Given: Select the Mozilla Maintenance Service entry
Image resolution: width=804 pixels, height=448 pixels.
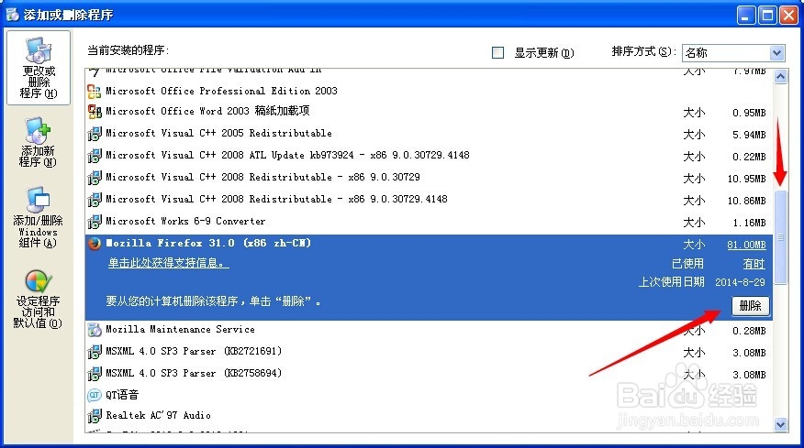Looking at the screenshot, I should tap(180, 329).
